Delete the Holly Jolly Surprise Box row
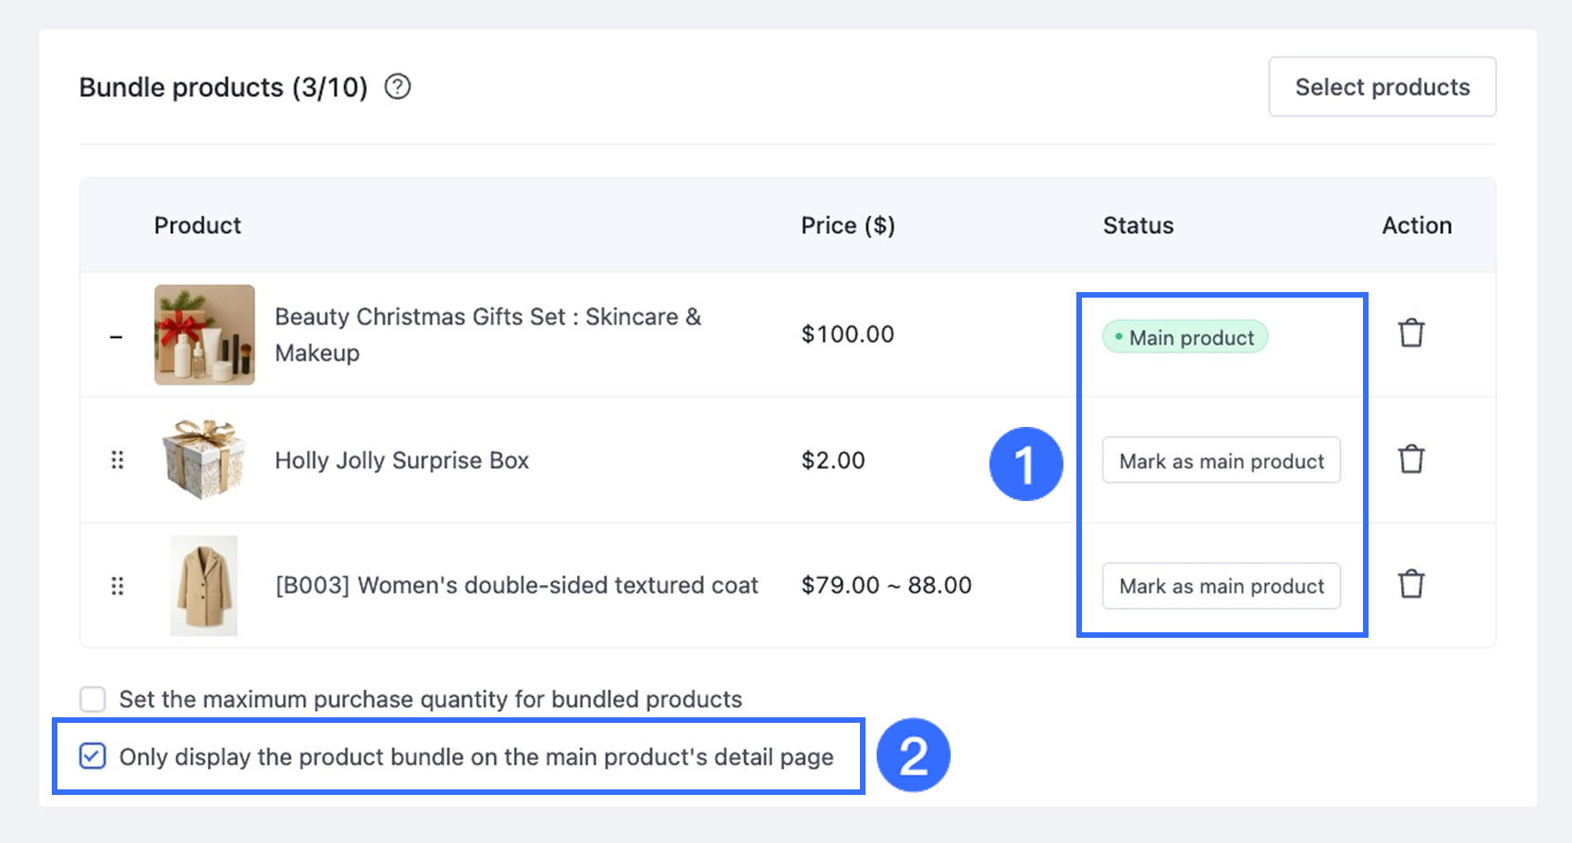The width and height of the screenshot is (1572, 843). pos(1411,459)
